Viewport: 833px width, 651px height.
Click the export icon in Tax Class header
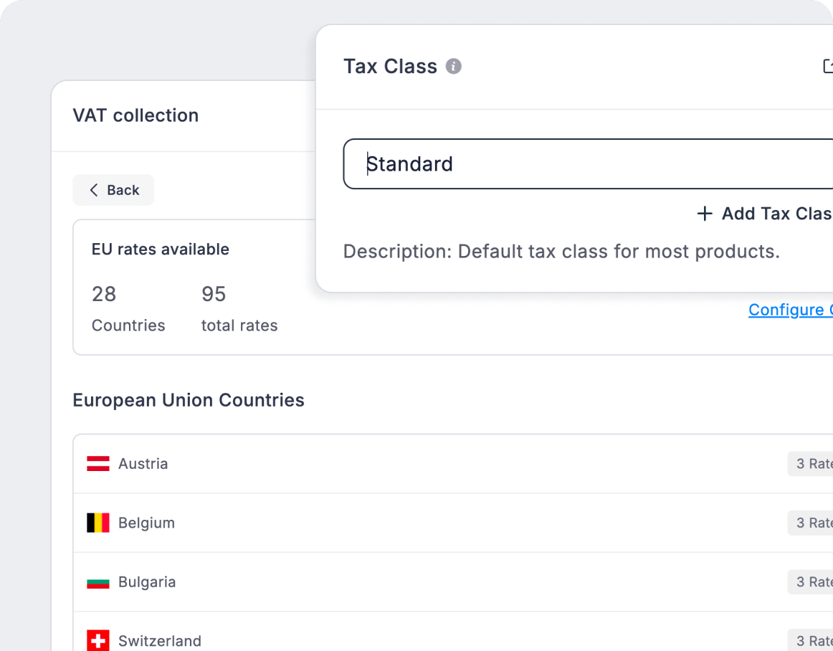pyautogui.click(x=828, y=66)
